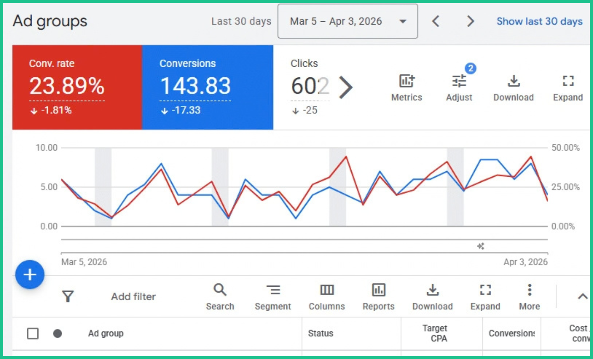Viewport: 593px width, 359px height.
Task: Open the Metrics chart options
Action: 406,88
